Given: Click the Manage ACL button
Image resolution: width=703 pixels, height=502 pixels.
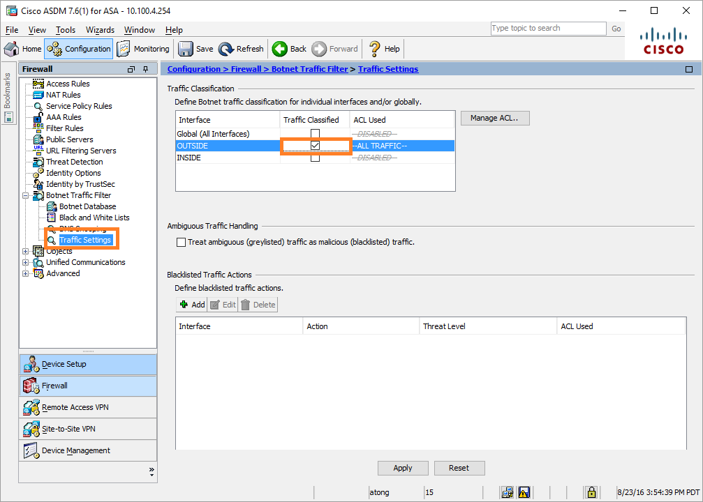Looking at the screenshot, I should pyautogui.click(x=494, y=118).
